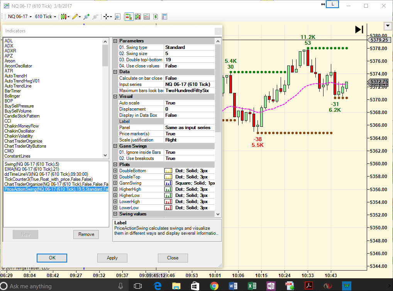Open the drawing tools dropdown arrow
The height and width of the screenshot is (291, 393).
tap(80, 17)
